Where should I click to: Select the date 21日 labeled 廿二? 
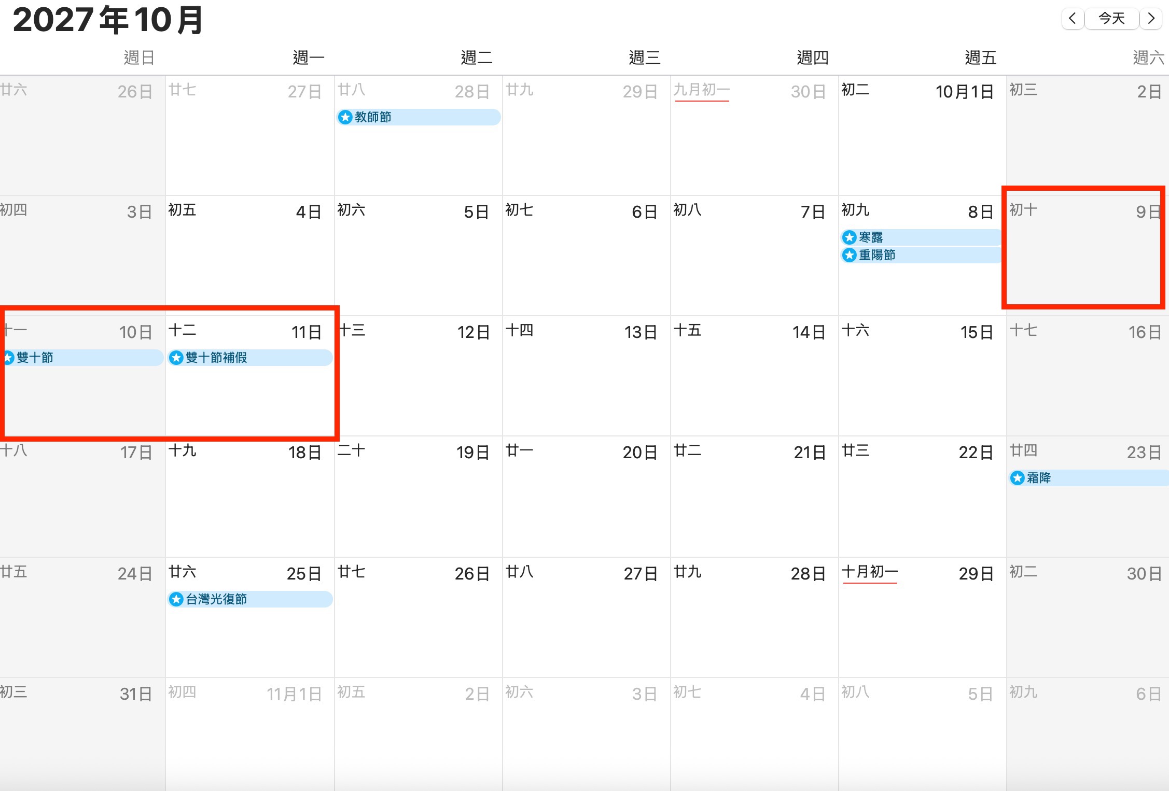[x=810, y=453]
